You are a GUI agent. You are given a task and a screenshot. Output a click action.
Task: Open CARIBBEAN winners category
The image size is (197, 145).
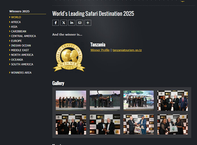[x=19, y=31]
